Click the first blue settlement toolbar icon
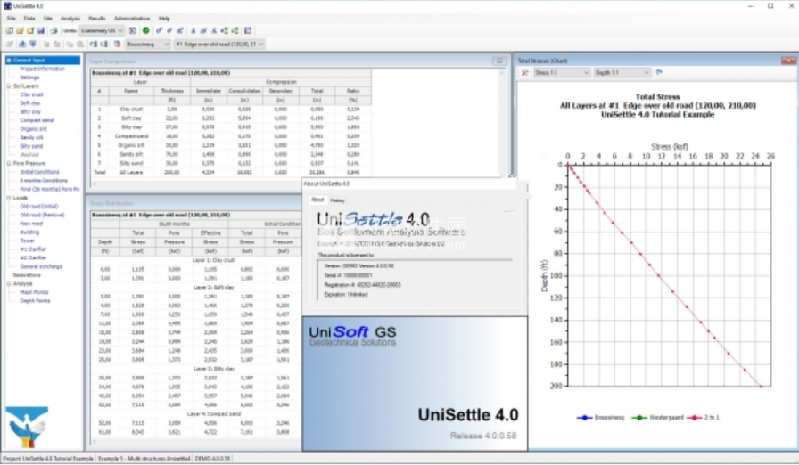The height and width of the screenshot is (465, 799). click(x=194, y=30)
